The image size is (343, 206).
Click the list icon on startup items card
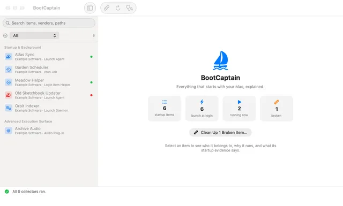(x=165, y=102)
